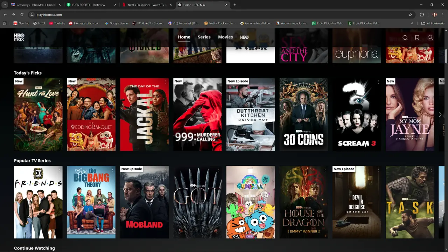Show more Today's Picks with the next arrow
The image size is (448, 252).
tap(440, 114)
